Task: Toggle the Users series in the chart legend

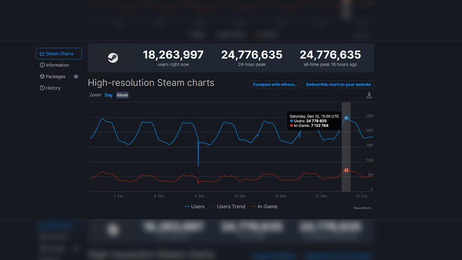Action: click(195, 206)
